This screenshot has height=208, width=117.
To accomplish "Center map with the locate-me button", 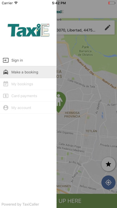I will (x=108, y=182).
